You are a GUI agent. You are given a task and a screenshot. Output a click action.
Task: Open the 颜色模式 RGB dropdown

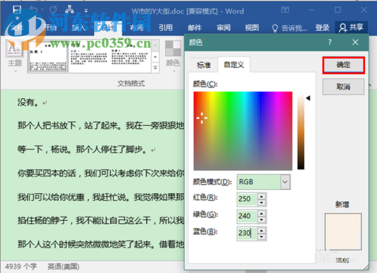tap(264, 182)
